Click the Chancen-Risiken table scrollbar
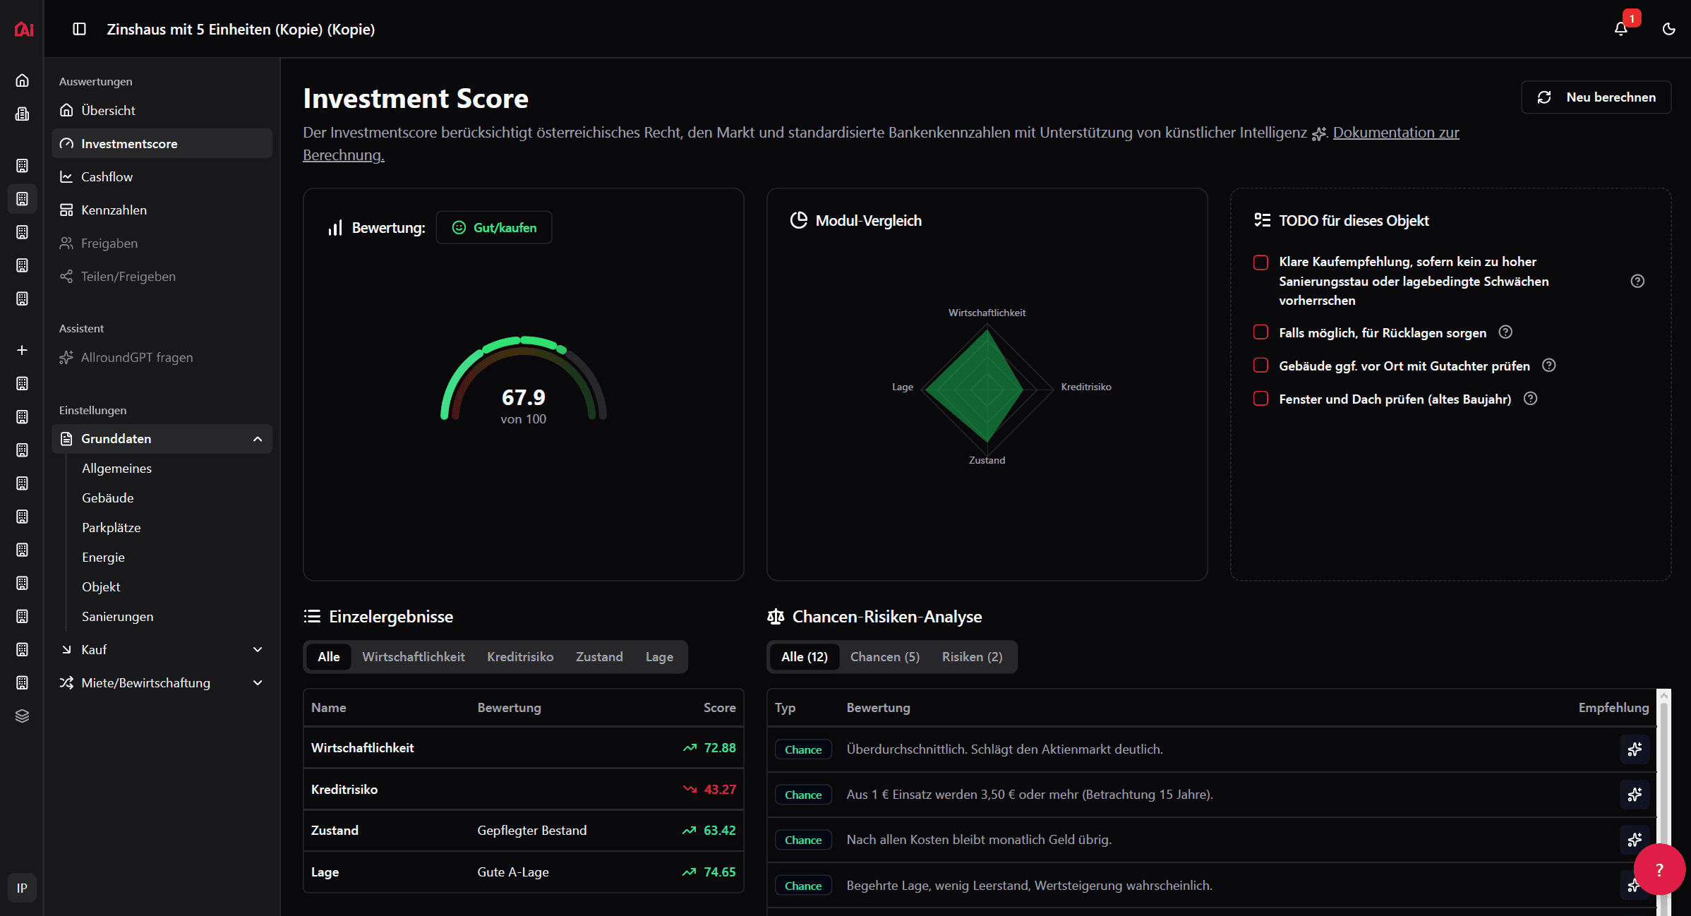1691x916 pixels. (1663, 776)
